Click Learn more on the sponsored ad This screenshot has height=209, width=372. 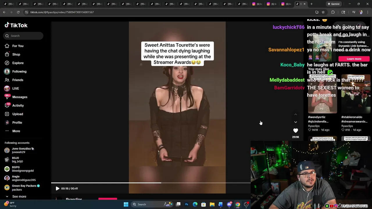tap(354, 59)
